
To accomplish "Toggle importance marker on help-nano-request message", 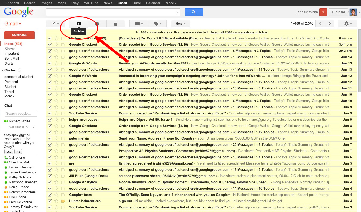I will (x=63, y=120).
